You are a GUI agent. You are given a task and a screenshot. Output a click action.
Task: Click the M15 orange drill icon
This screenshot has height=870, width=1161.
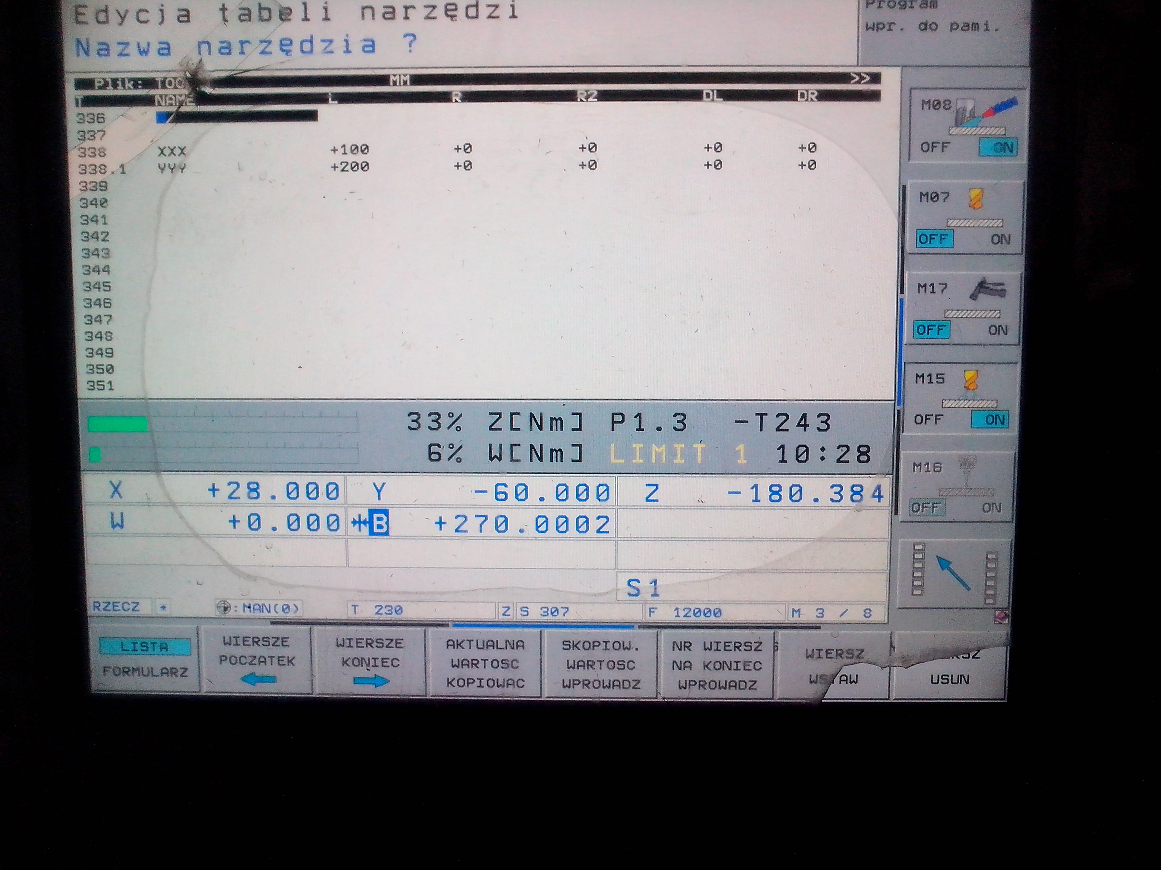point(970,380)
